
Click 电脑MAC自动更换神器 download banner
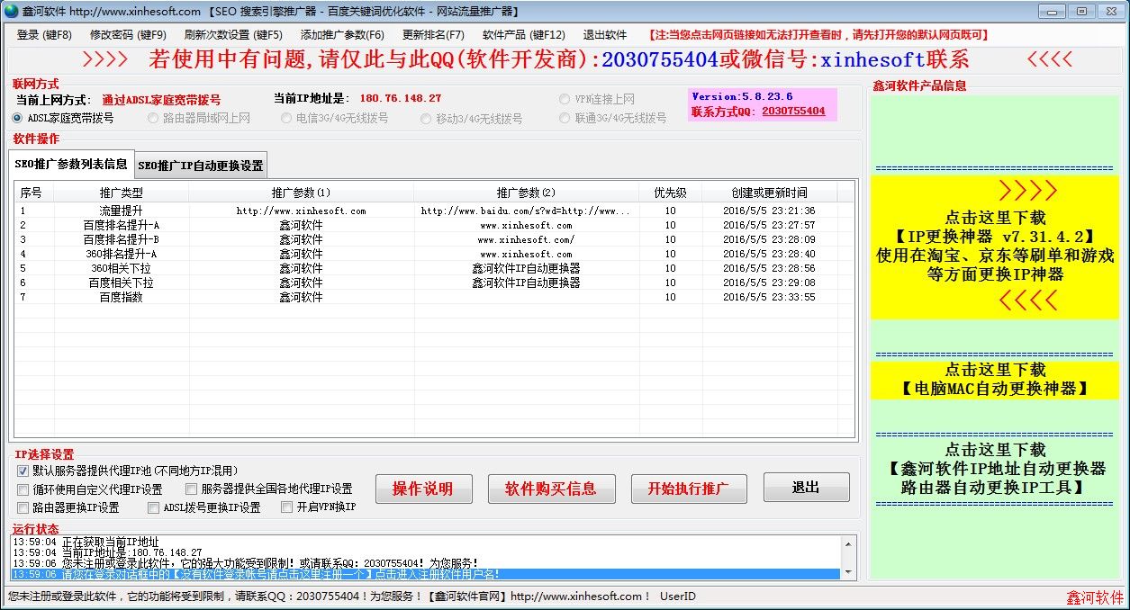[x=994, y=380]
